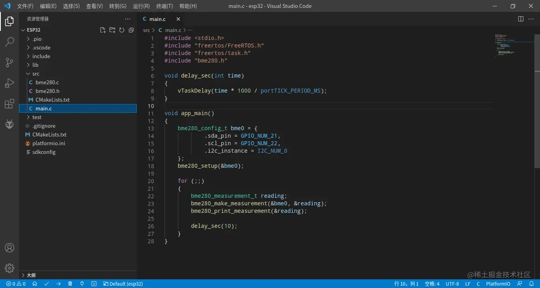Image resolution: width=540 pixels, height=288 pixels.
Task: Expand the include folder
Action: click(x=41, y=56)
